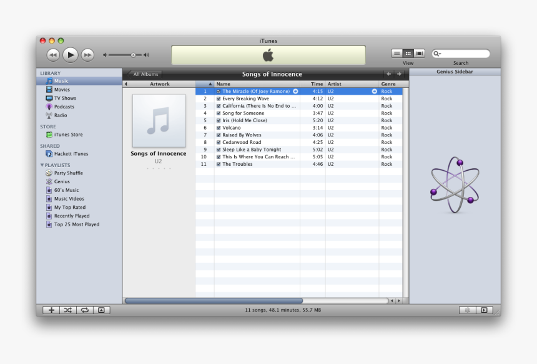Uncheck Sleep Like a Baby Tonight
The image size is (537, 364).
pyautogui.click(x=219, y=150)
